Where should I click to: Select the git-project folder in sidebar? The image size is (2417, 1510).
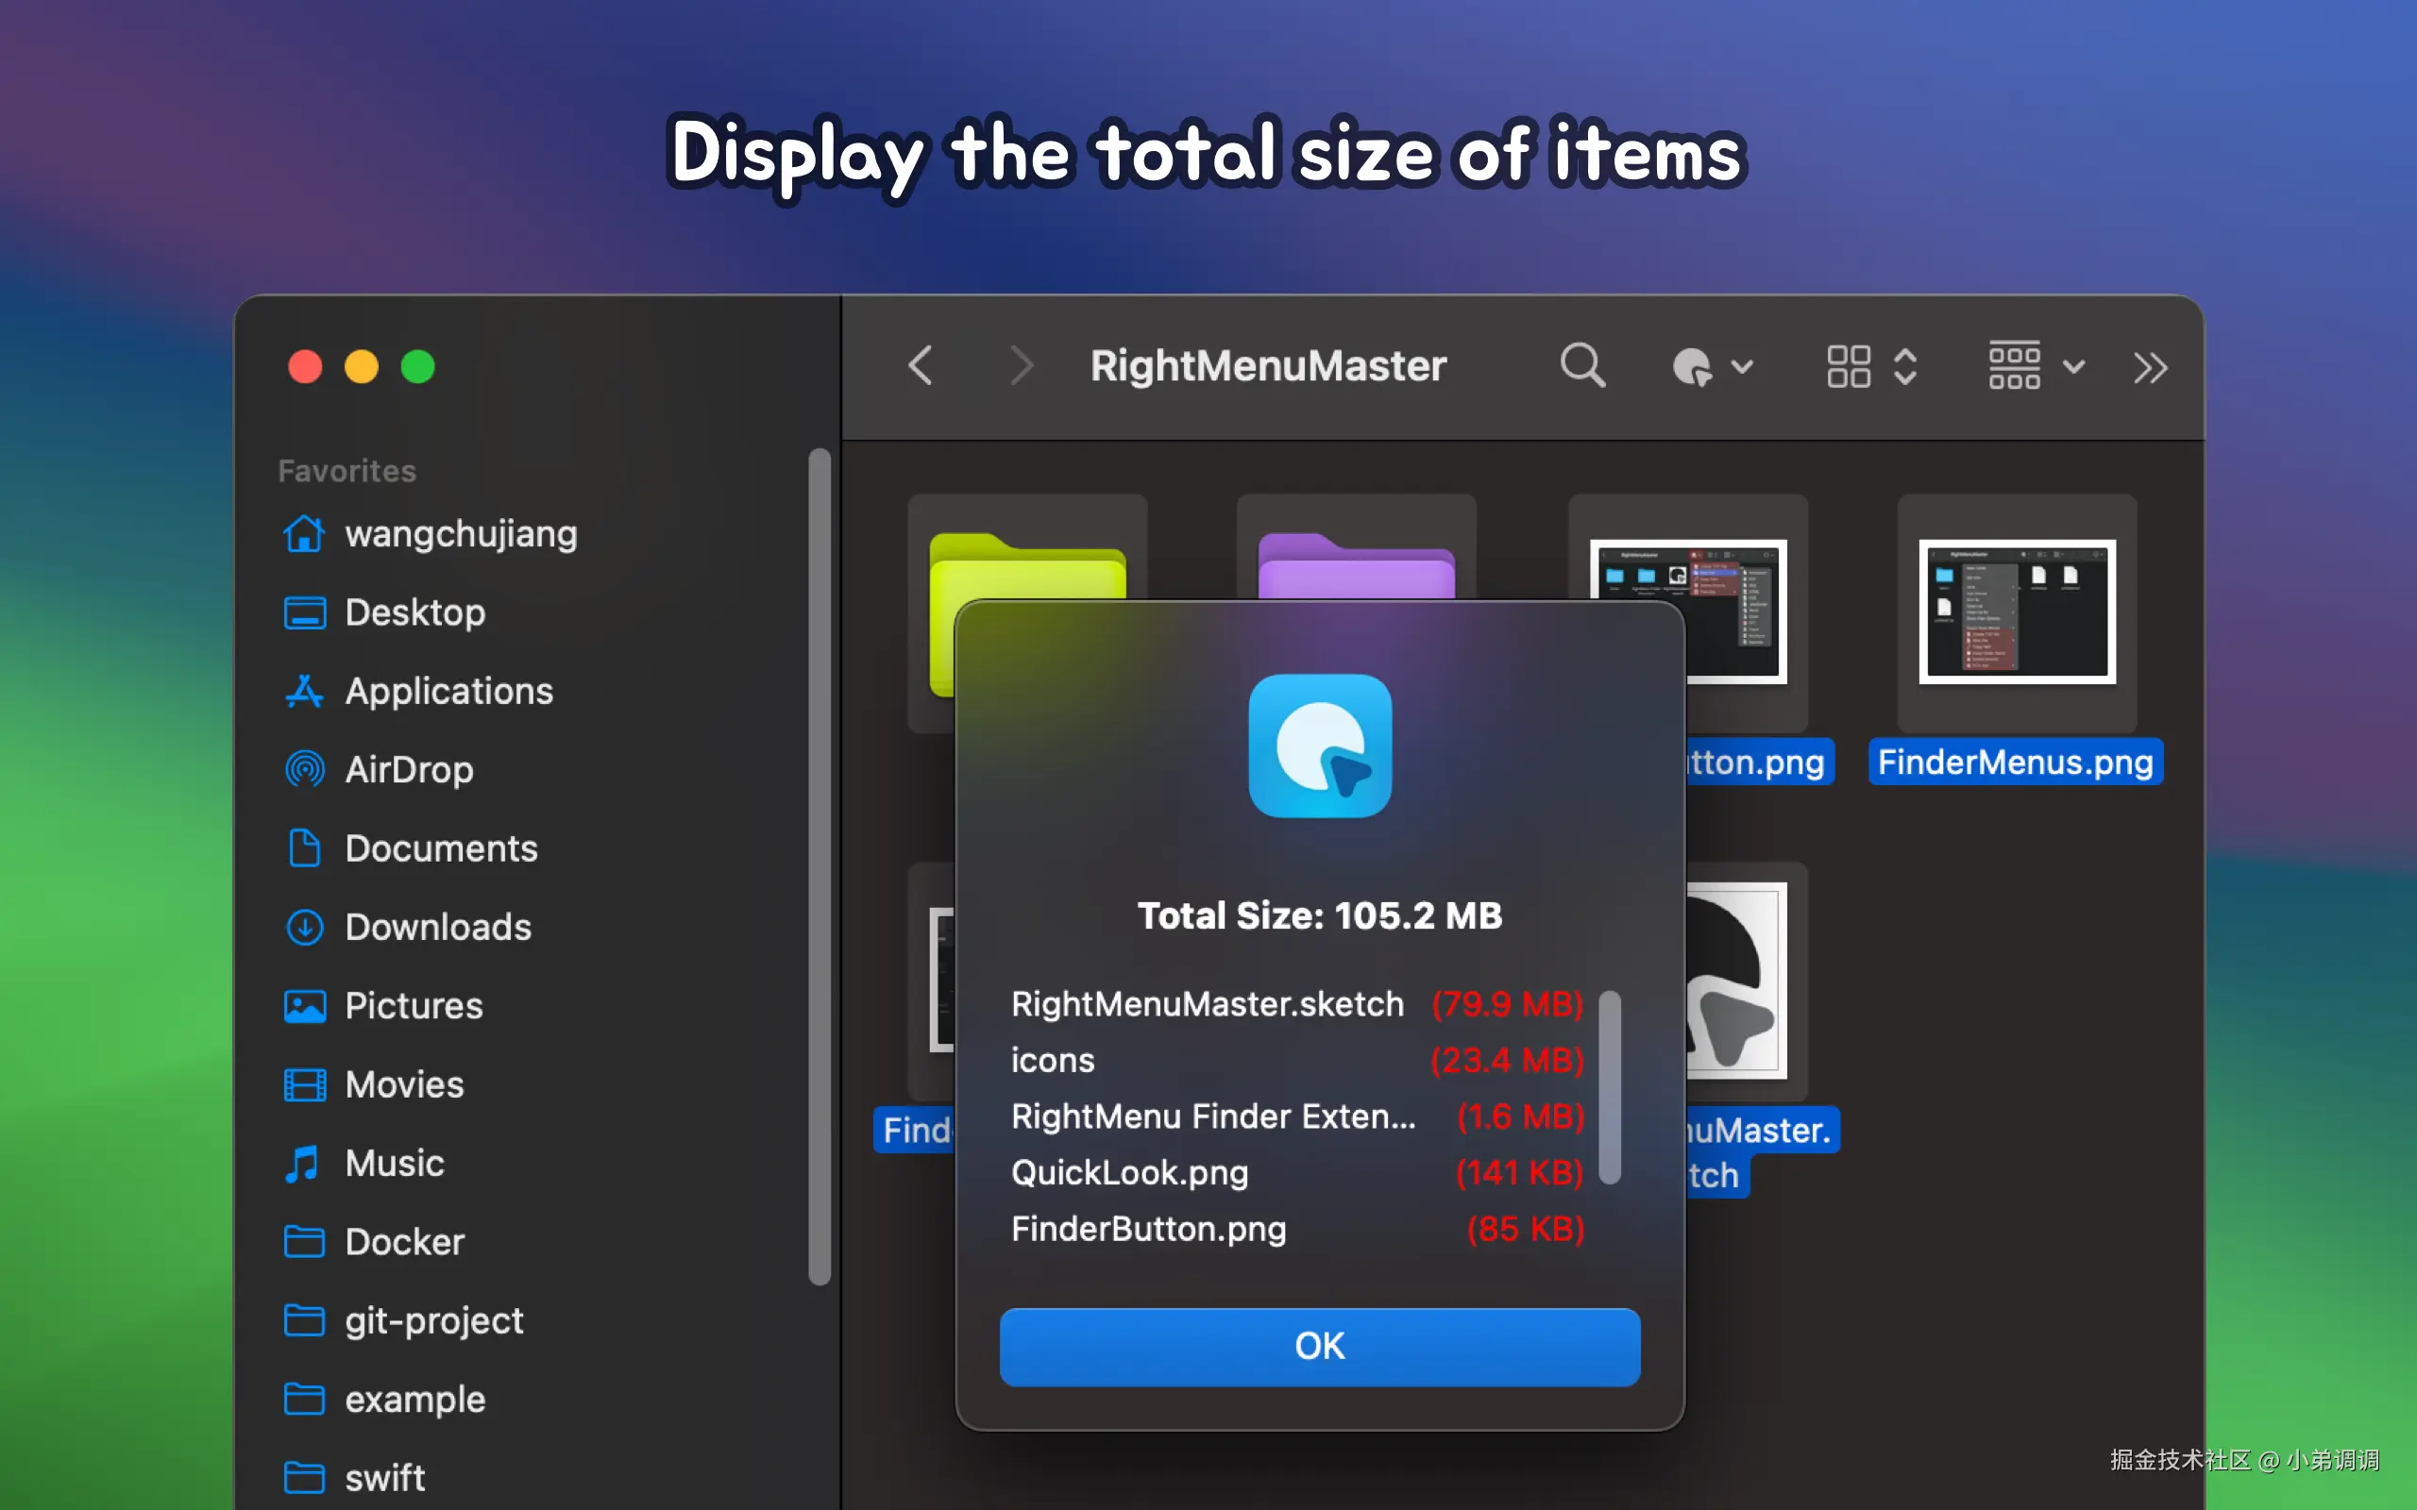(x=433, y=1320)
